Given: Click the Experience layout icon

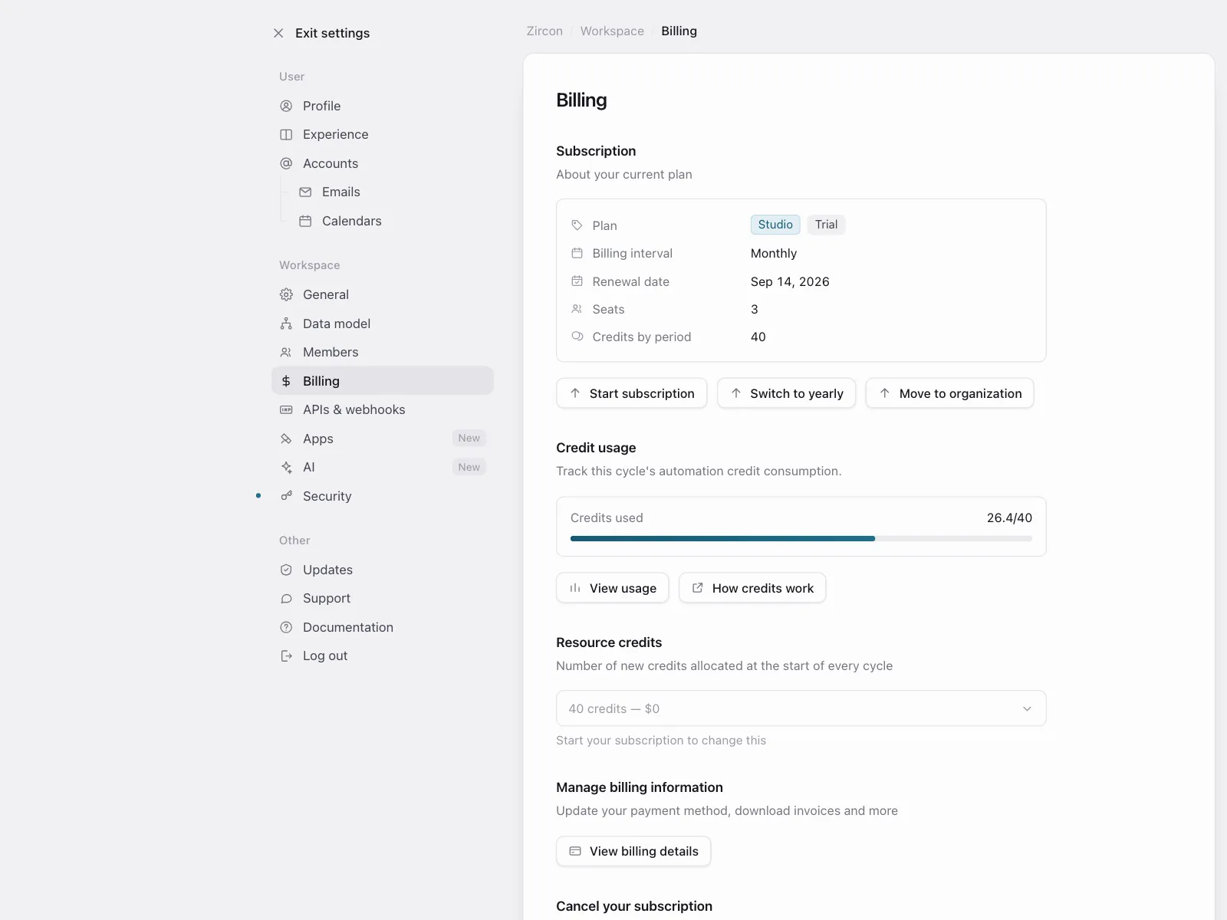Looking at the screenshot, I should coord(286,134).
